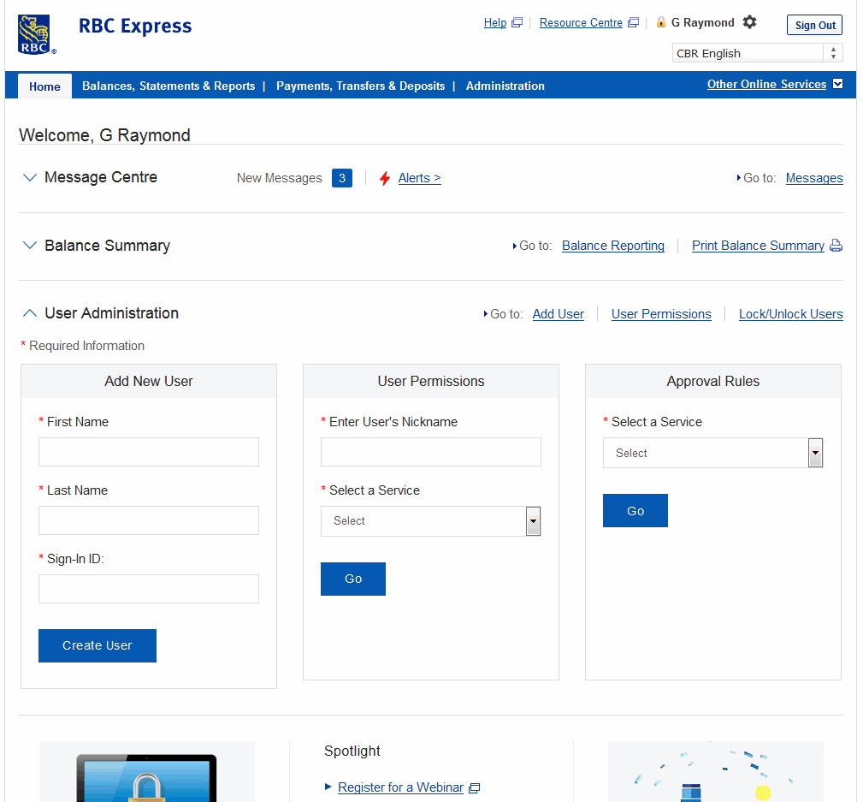Viewport: 863px width, 802px height.
Task: Click the New Messages count badge
Action: coord(342,178)
